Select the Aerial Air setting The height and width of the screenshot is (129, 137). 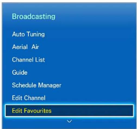26,47
